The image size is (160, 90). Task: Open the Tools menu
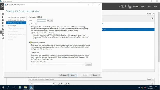[143, 6]
